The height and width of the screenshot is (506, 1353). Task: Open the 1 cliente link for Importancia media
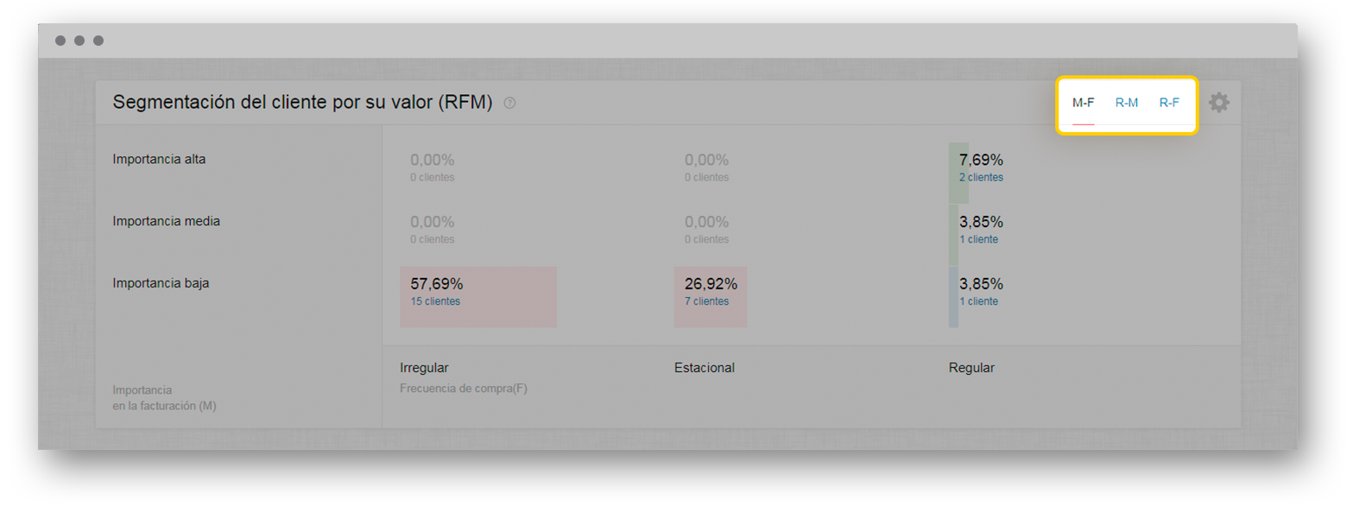[978, 239]
